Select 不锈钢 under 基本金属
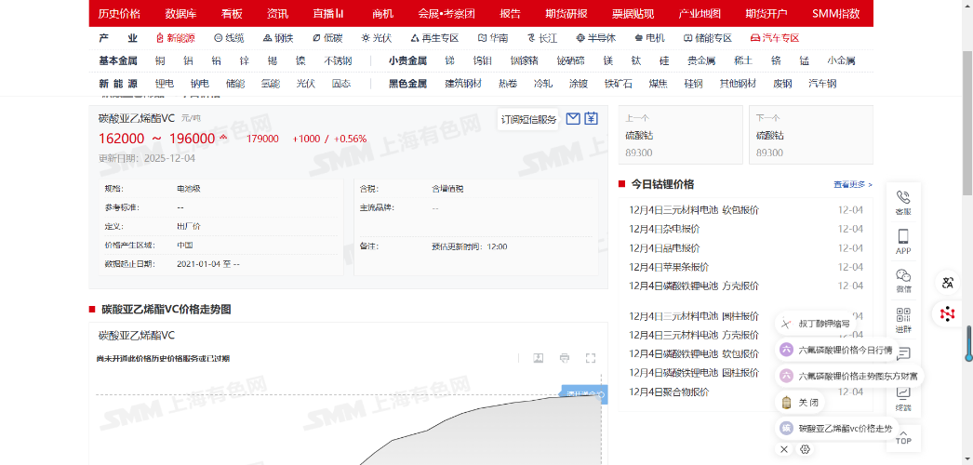Viewport: 973px width, 465px height. (338, 60)
